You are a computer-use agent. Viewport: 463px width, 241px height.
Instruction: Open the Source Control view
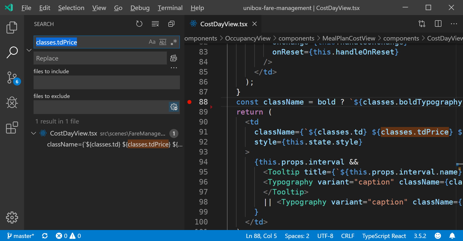[12, 77]
